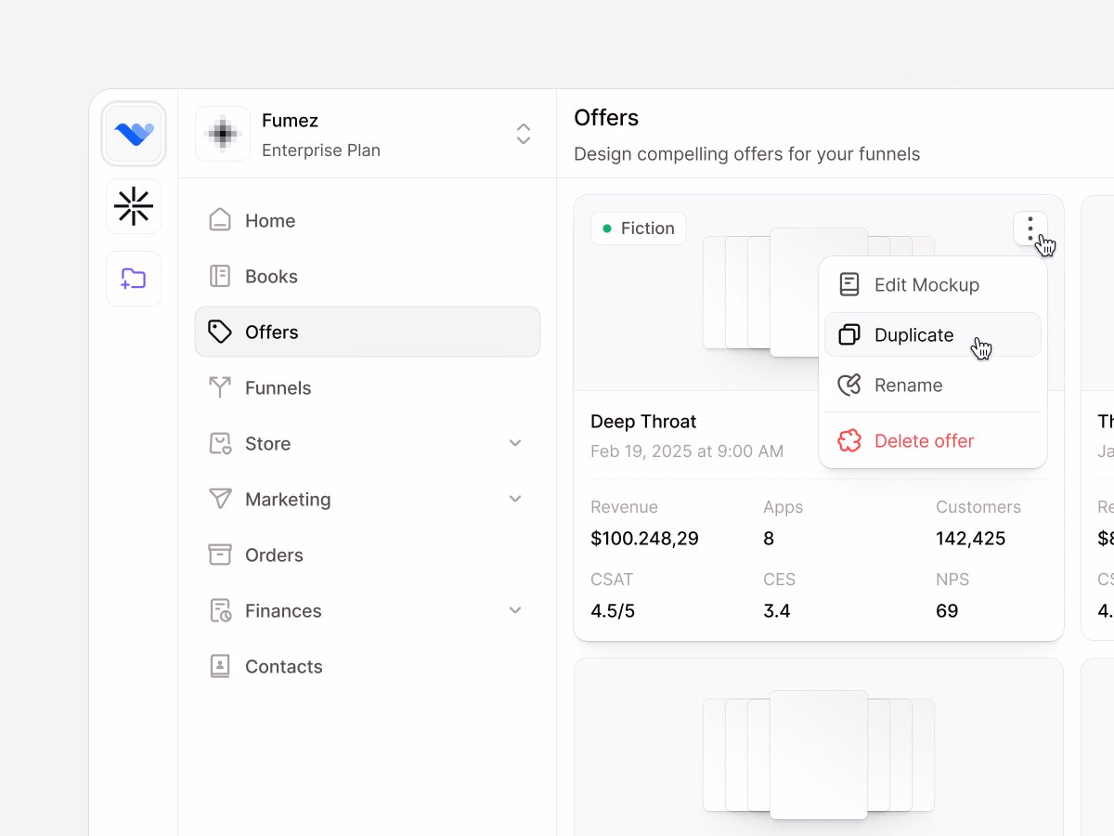Click the Finances document icon
Screen dimensions: 1114x836
pos(220,610)
